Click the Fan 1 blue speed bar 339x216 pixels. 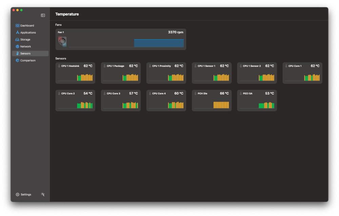coord(159,43)
